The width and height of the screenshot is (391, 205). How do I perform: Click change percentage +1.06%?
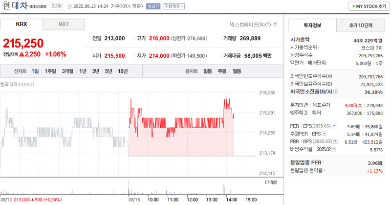[x=56, y=54]
